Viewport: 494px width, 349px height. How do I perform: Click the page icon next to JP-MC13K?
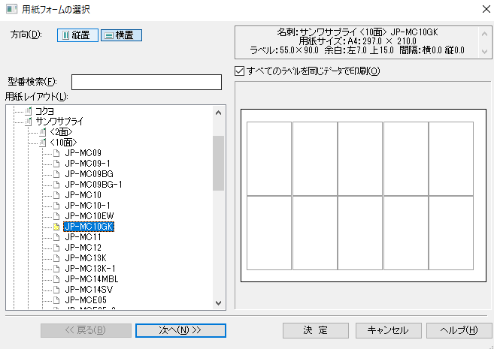[x=56, y=258]
